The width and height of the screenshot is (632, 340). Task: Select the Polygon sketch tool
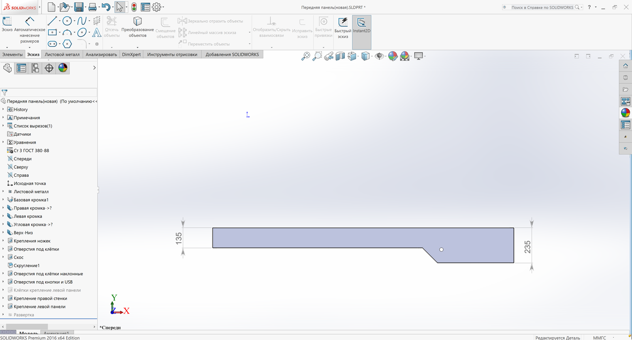tap(67, 44)
